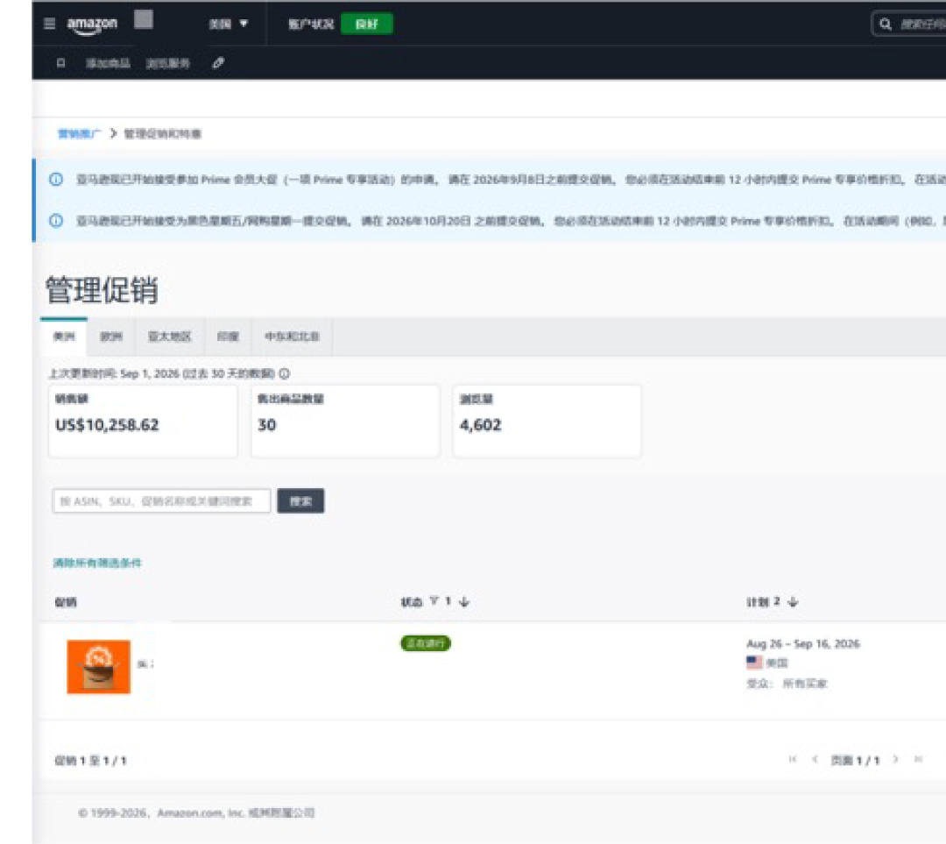Image resolution: width=946 pixels, height=844 pixels.
Task: Click the 营销推广 breadcrumb link
Action: (x=79, y=133)
